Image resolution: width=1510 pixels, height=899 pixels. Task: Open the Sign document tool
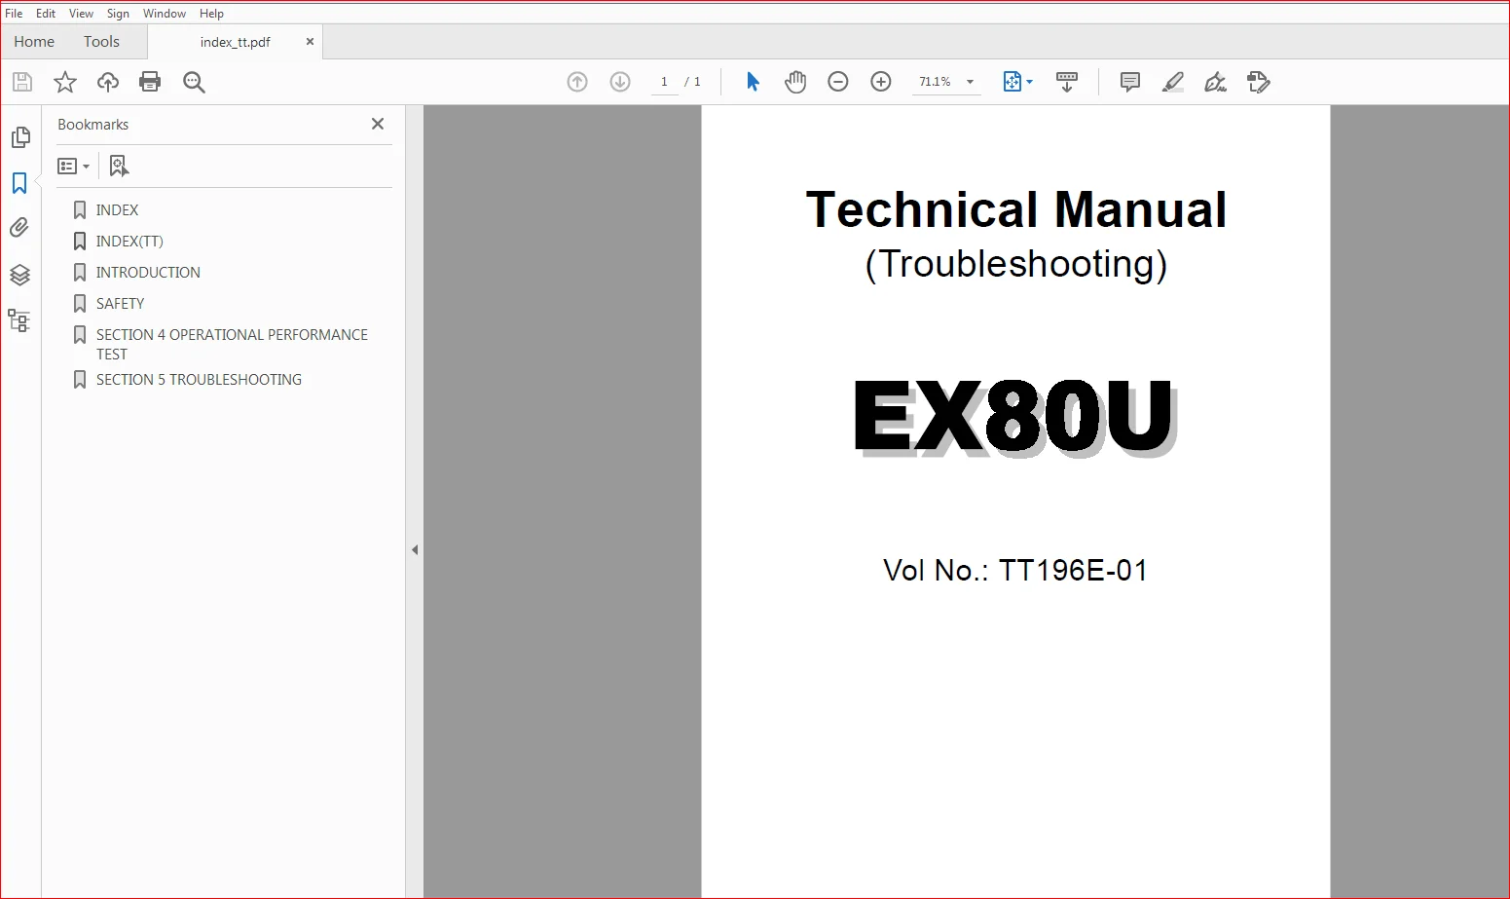(x=1215, y=82)
